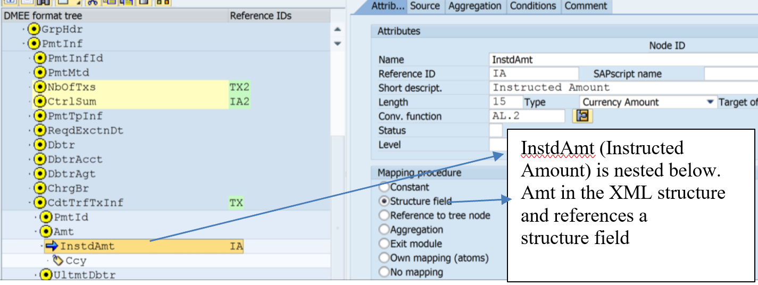Click the node icon beside CdtTrfTxInf
758x285 pixels.
39,203
